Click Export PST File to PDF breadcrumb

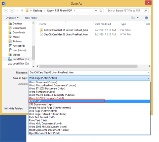tap(60, 11)
